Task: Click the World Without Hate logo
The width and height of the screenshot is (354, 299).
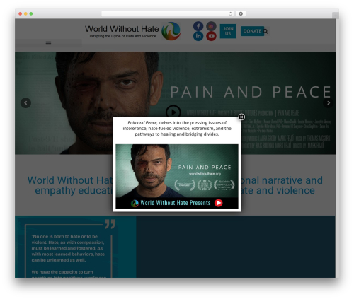Action: point(171,31)
